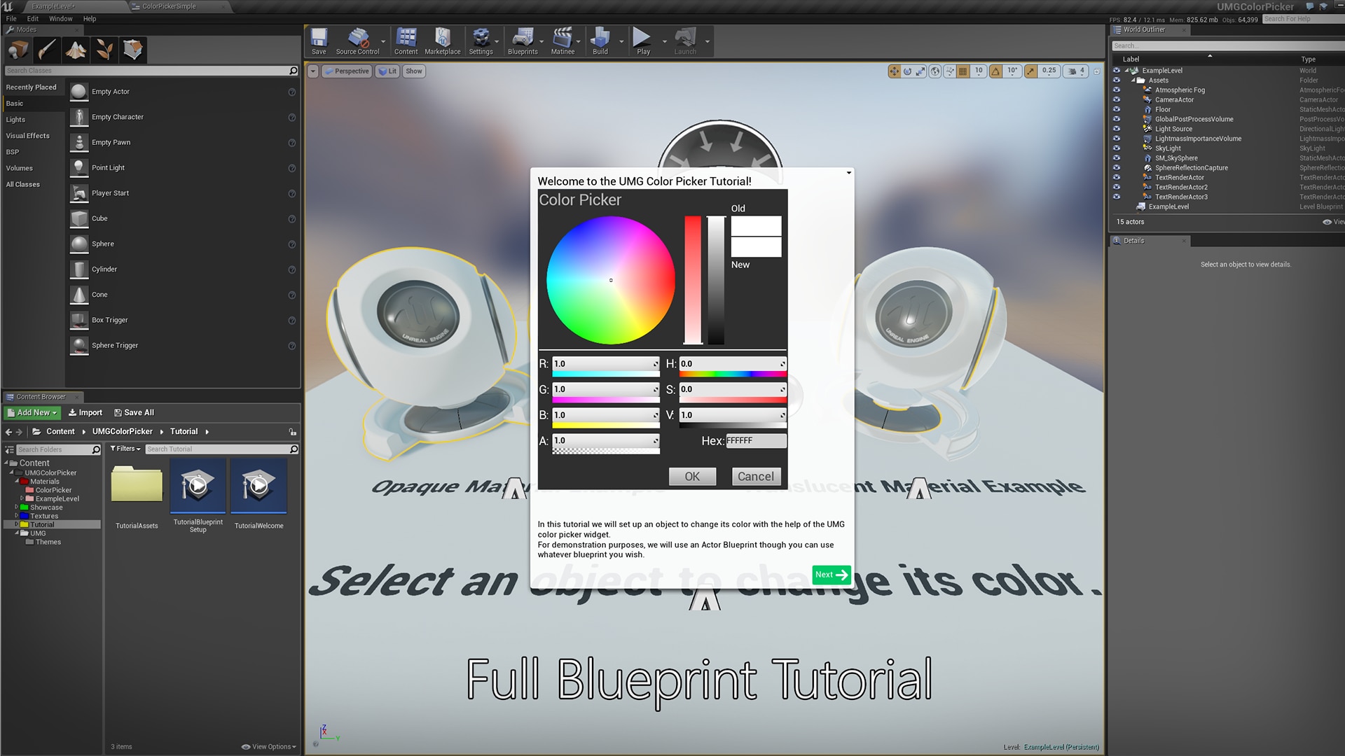Toggle grid snapping in the viewport toolbar
Viewport: 1345px width, 756px height.
[x=963, y=71]
